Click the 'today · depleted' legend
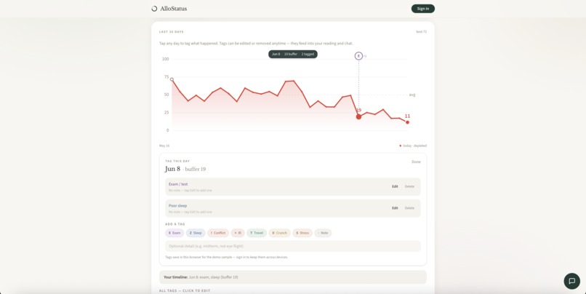The width and height of the screenshot is (586, 294). click(413, 146)
